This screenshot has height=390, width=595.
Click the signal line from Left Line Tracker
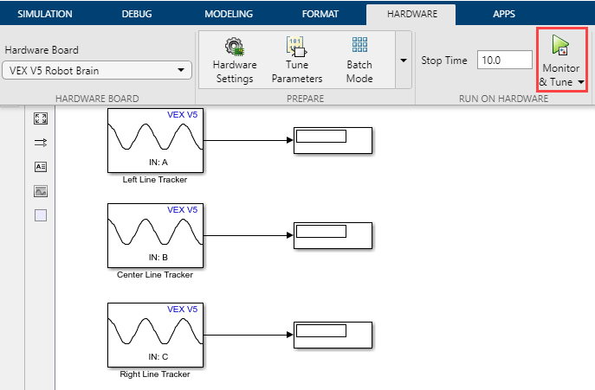click(x=249, y=140)
